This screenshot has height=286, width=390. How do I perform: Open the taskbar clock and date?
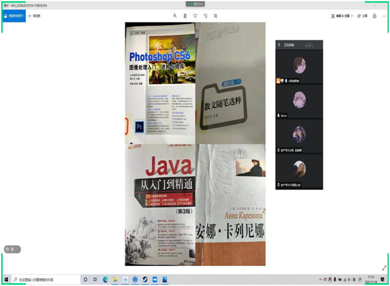[371, 279]
